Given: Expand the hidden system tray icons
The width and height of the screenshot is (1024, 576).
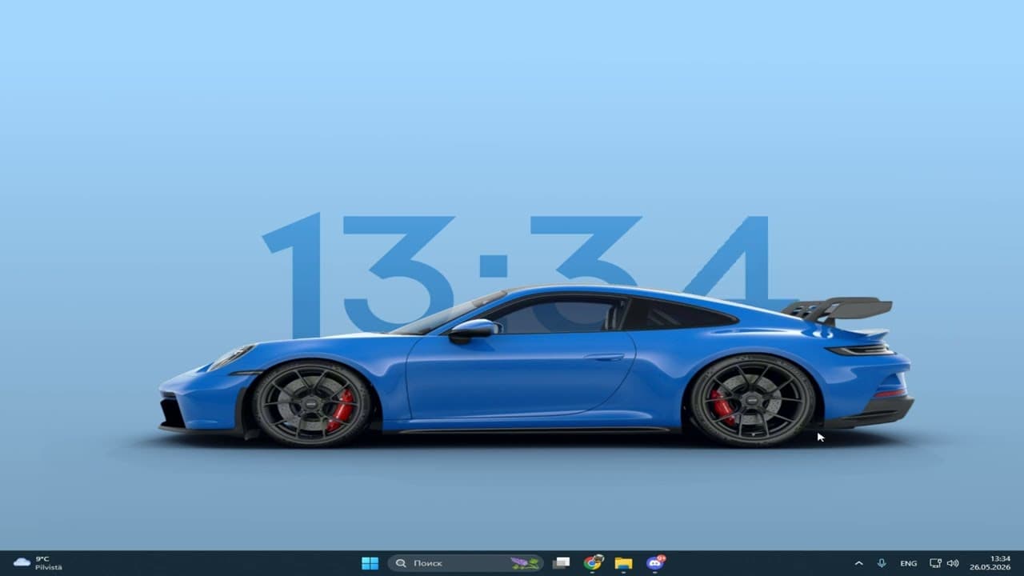Looking at the screenshot, I should click(859, 563).
